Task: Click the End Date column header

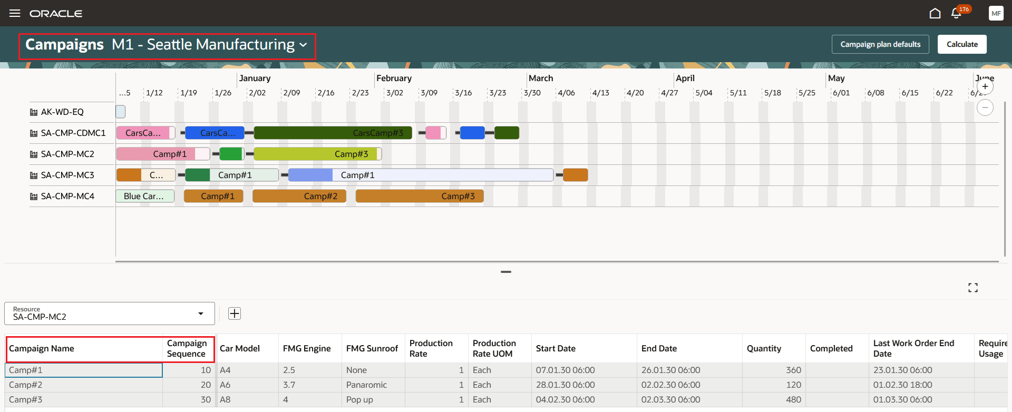Action: point(689,348)
